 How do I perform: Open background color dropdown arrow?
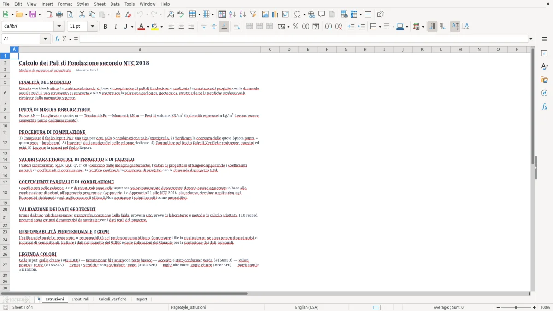click(161, 27)
